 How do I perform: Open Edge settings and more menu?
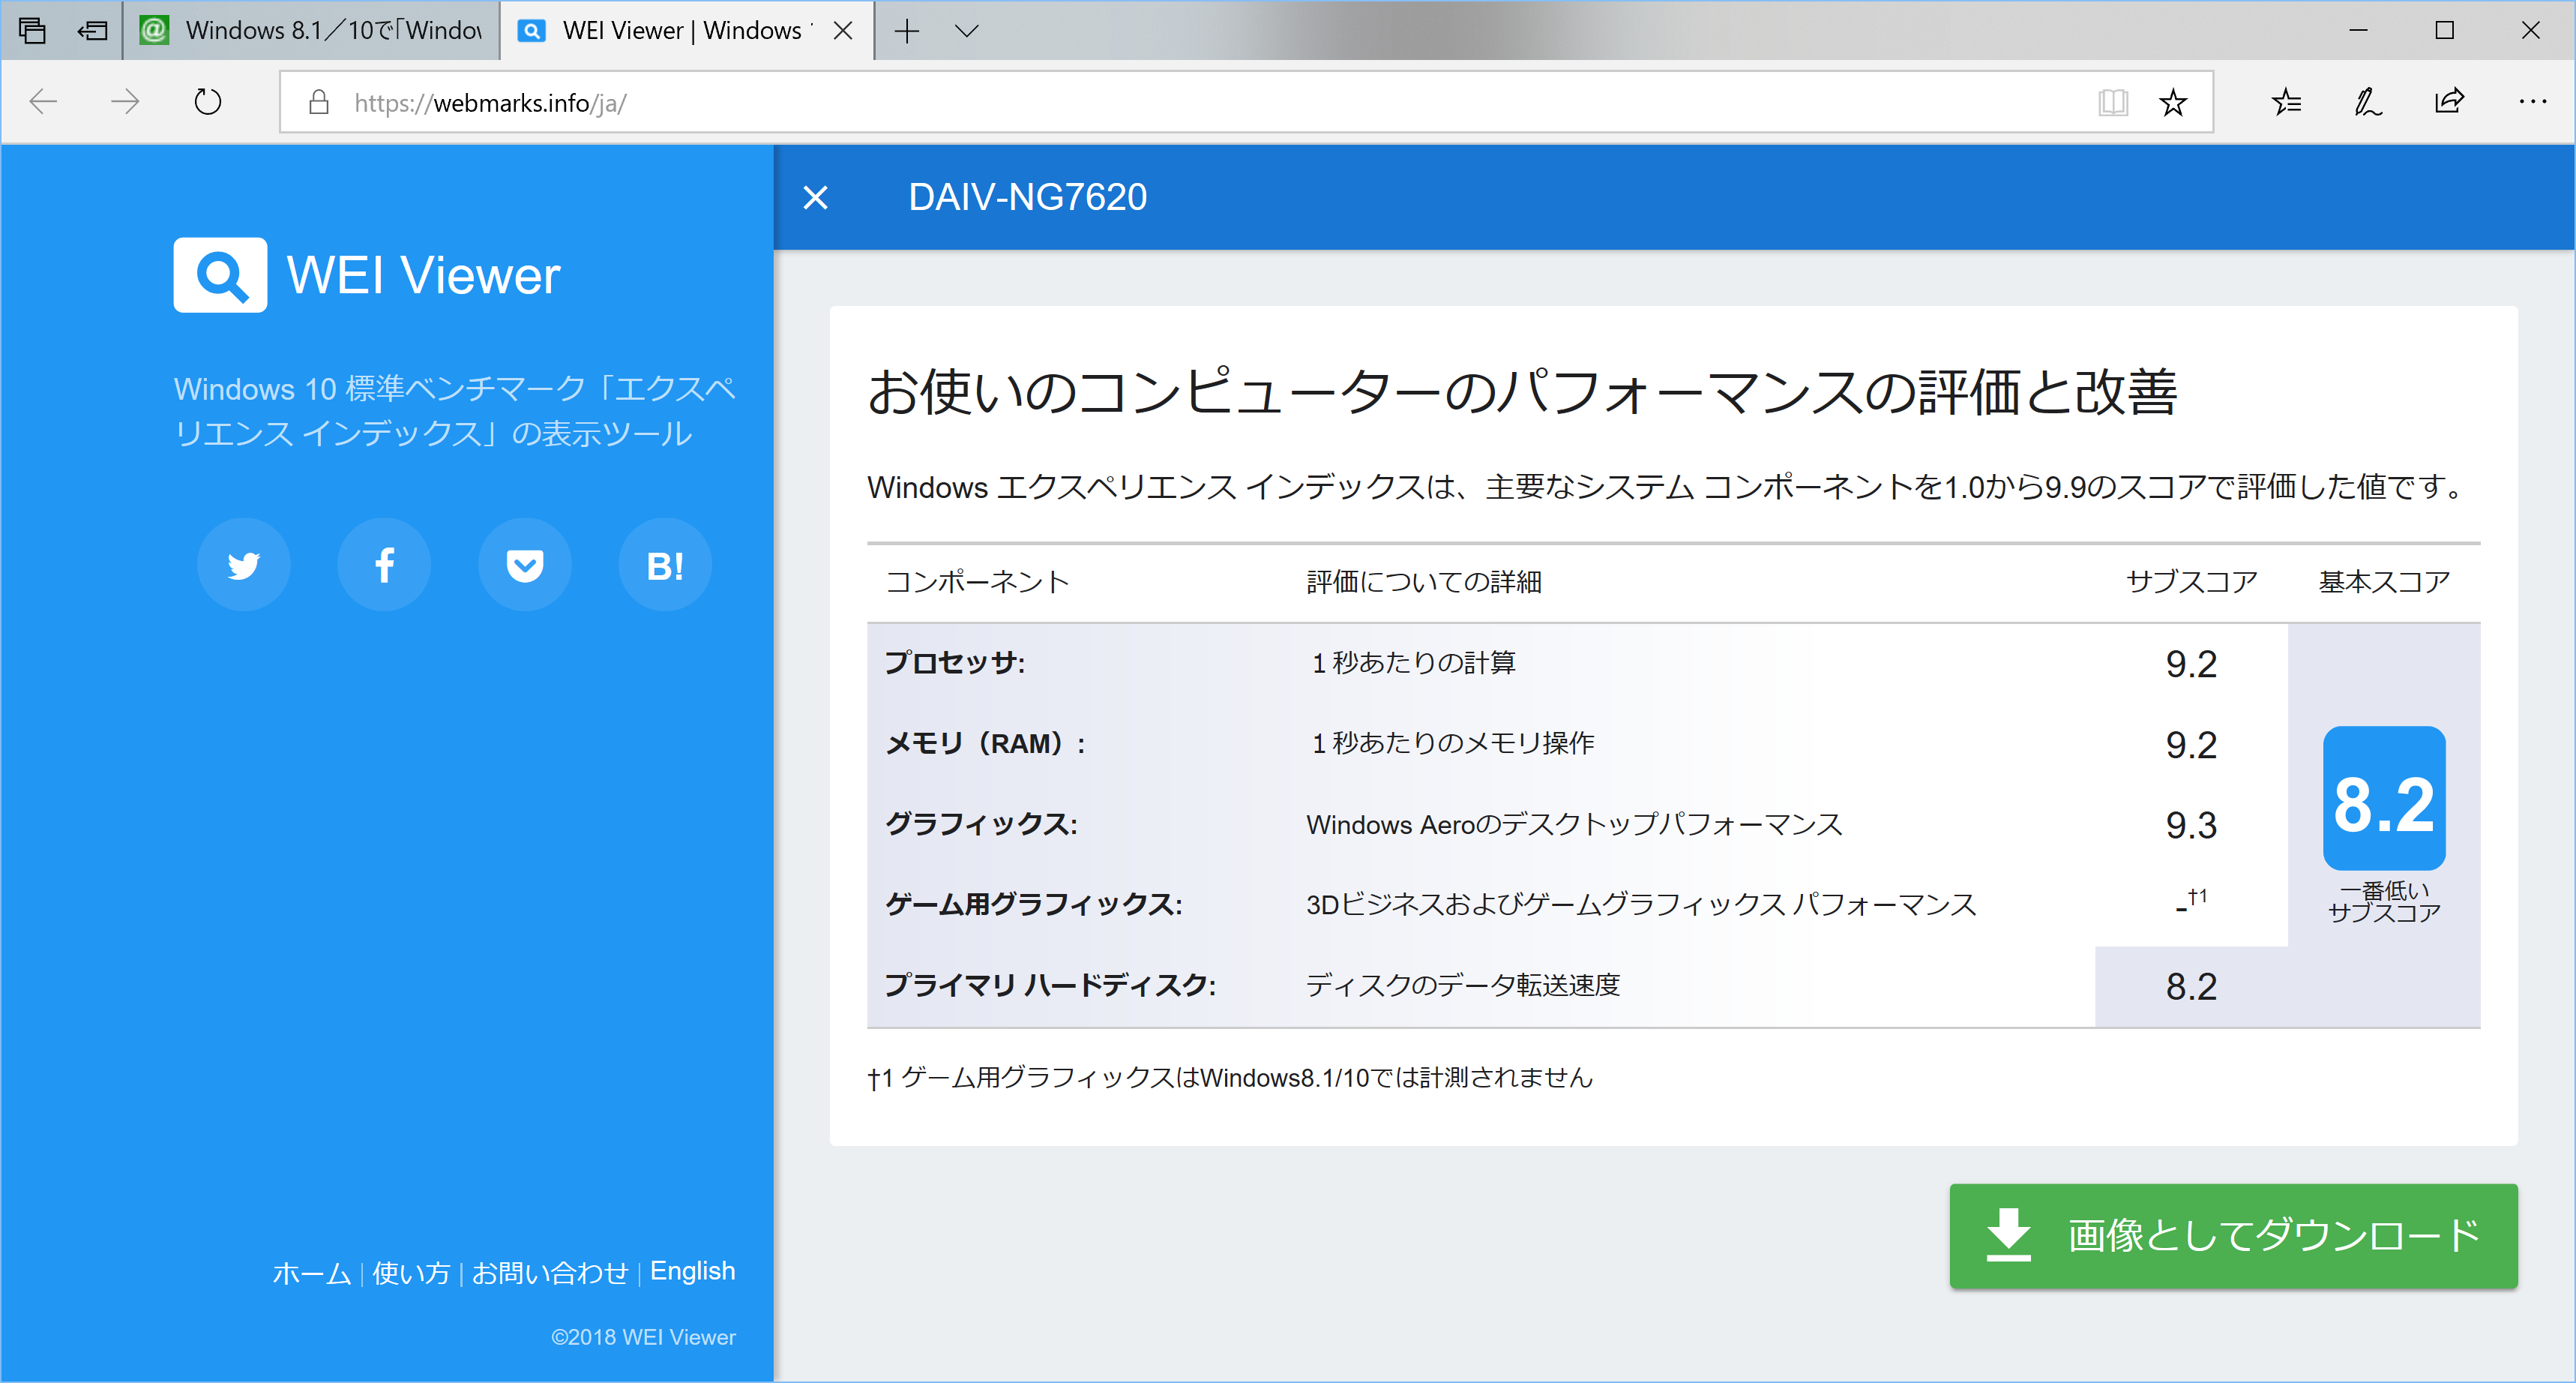click(x=2532, y=102)
